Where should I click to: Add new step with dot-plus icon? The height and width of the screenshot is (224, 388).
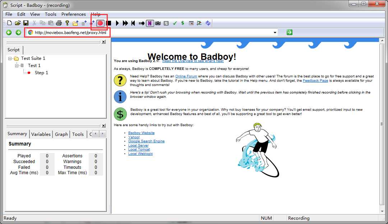point(92,23)
